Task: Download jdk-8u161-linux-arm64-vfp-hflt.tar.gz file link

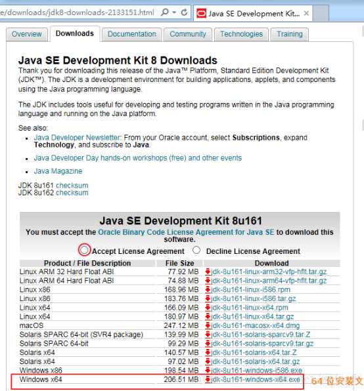Action: pos(269,281)
